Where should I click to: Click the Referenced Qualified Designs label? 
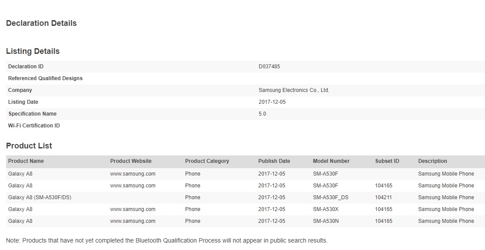point(45,78)
